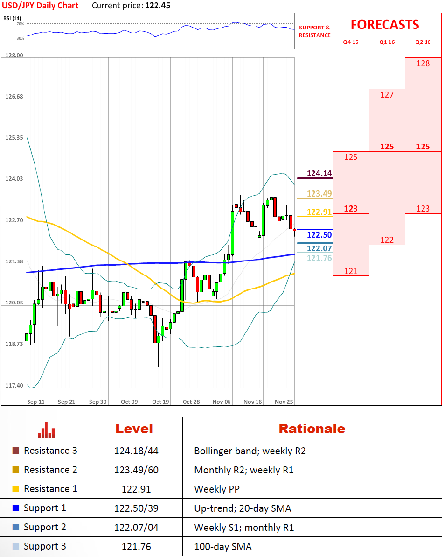Click the SUPPORT & RESISTANCE header
The height and width of the screenshot is (557, 444).
314,32
